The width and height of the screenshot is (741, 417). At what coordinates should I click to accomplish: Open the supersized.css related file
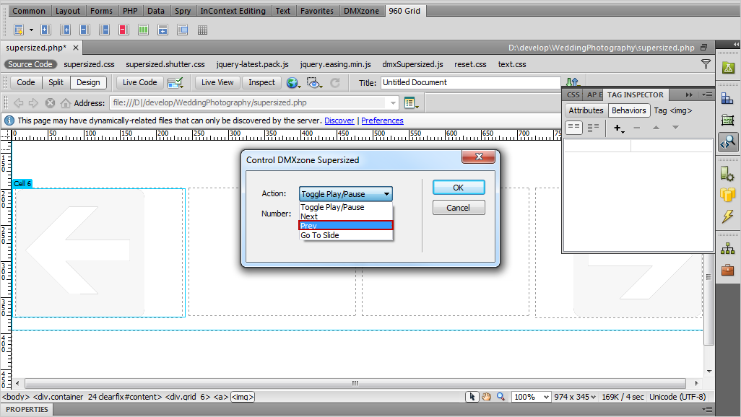coord(90,64)
